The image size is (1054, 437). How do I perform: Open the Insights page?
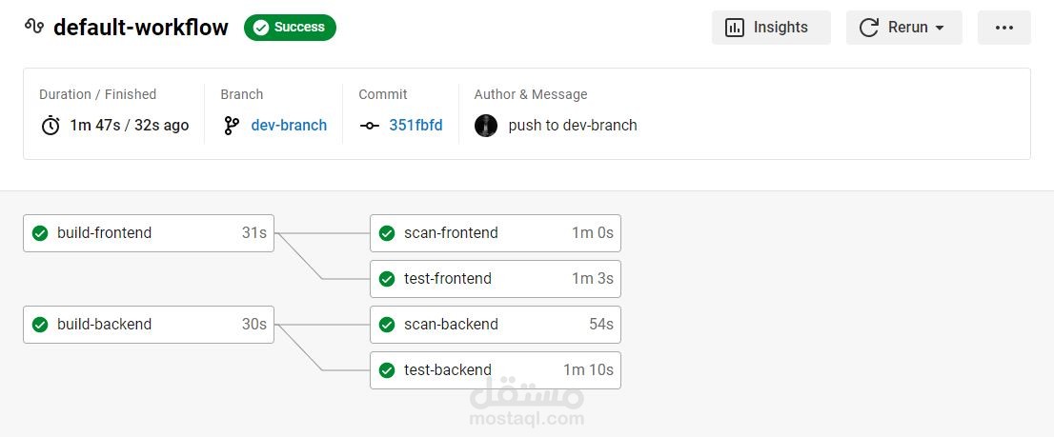[x=770, y=28]
